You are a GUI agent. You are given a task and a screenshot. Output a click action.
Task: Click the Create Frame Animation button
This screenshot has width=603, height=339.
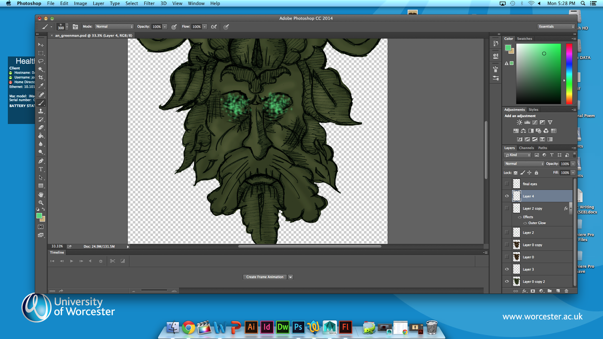coord(265,277)
